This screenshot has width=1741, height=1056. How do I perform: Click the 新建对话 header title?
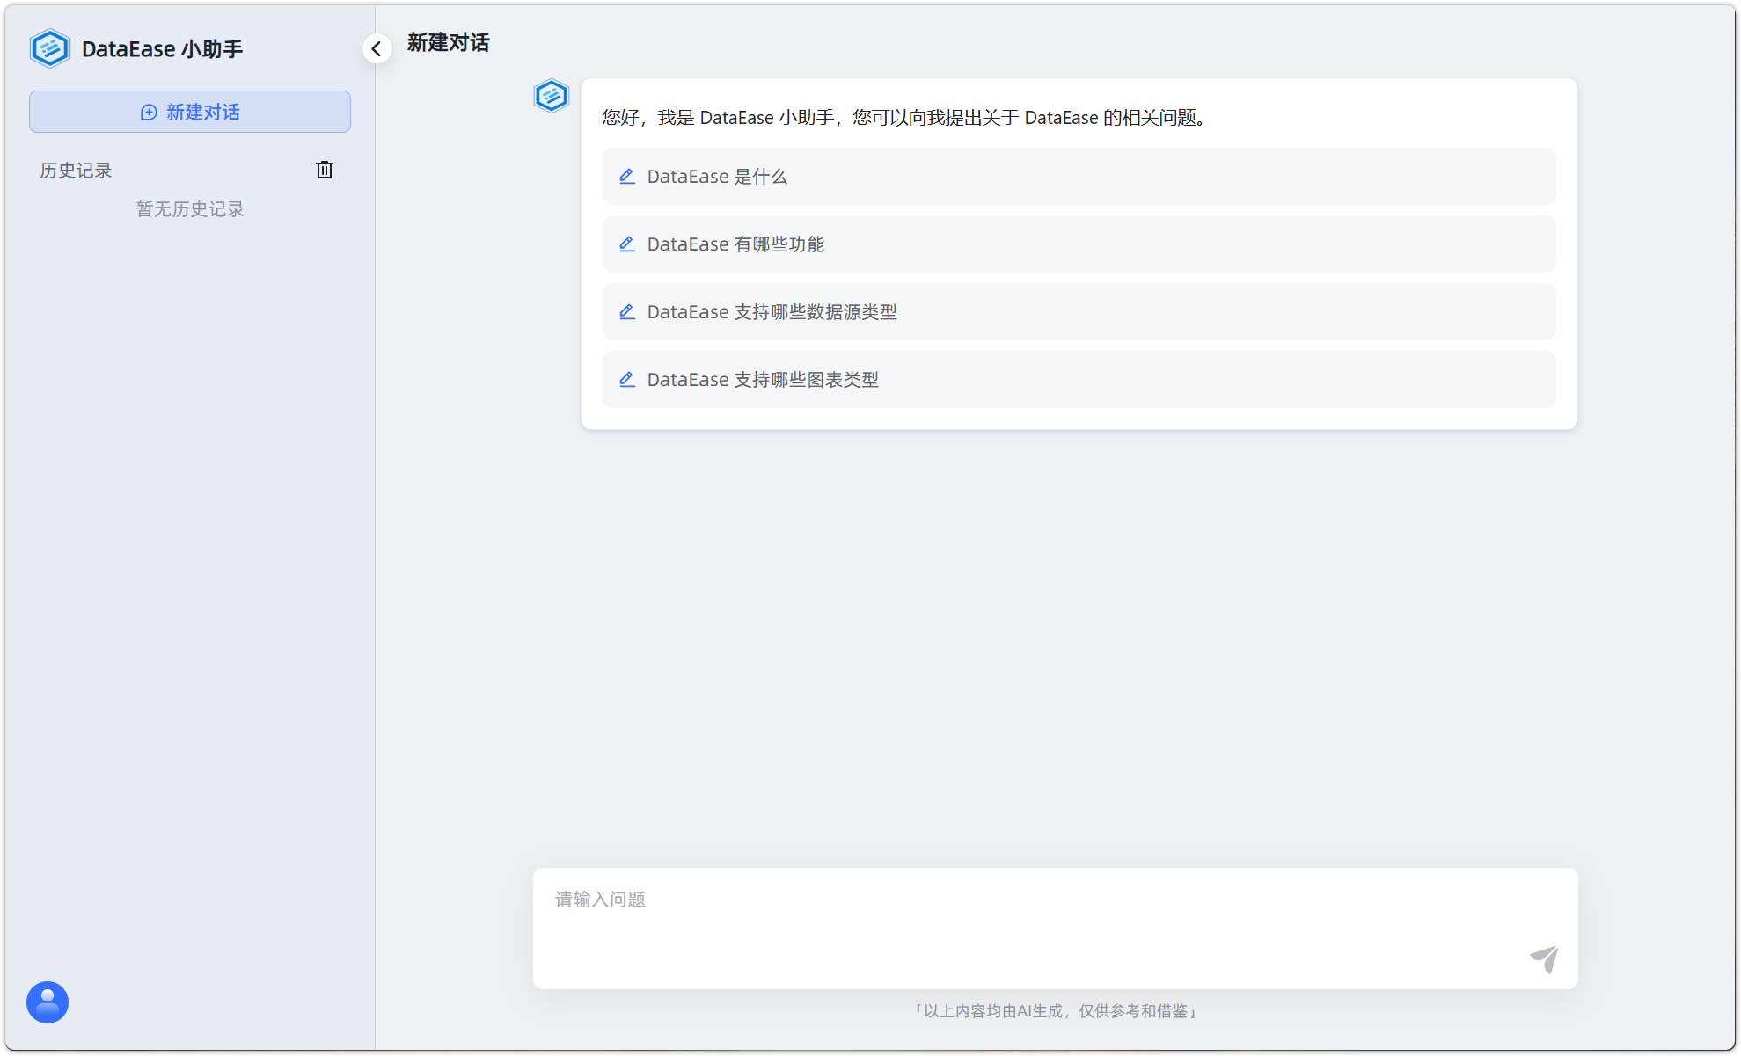[x=448, y=43]
